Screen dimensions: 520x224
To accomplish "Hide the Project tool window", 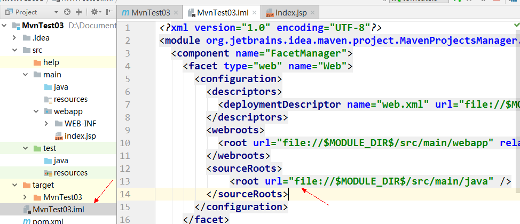I will pos(109,12).
